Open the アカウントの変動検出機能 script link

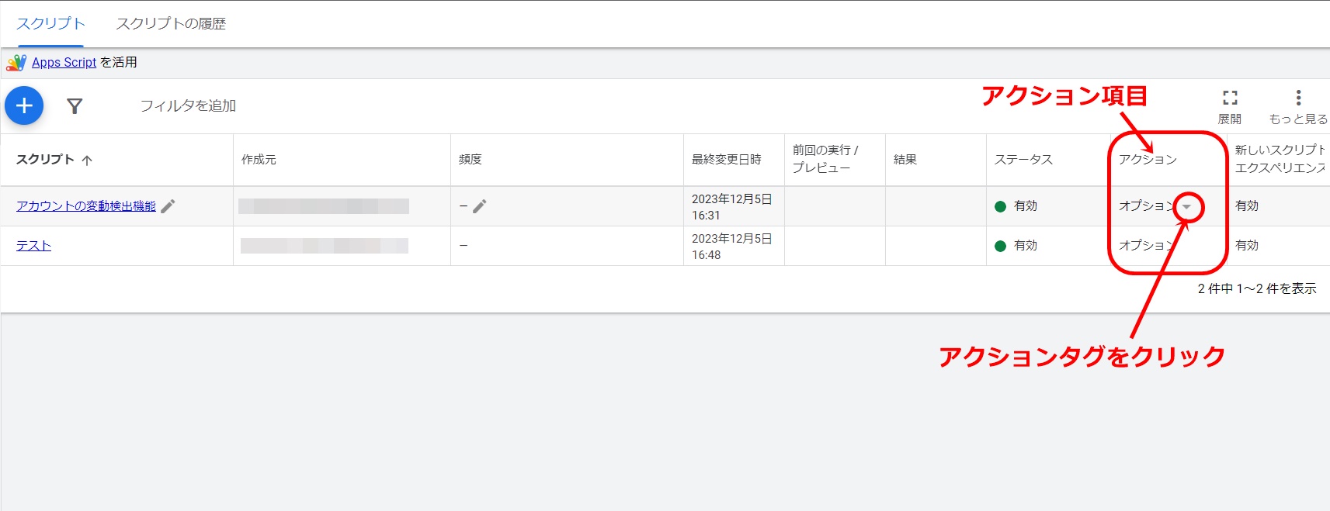(x=86, y=205)
